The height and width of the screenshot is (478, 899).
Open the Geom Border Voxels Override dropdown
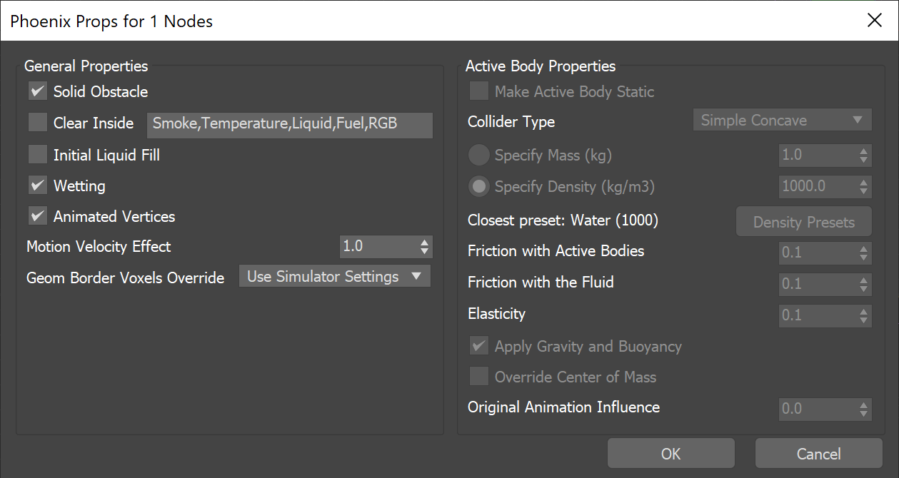(x=334, y=276)
